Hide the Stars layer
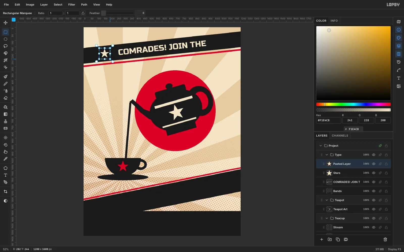 pos(374,173)
